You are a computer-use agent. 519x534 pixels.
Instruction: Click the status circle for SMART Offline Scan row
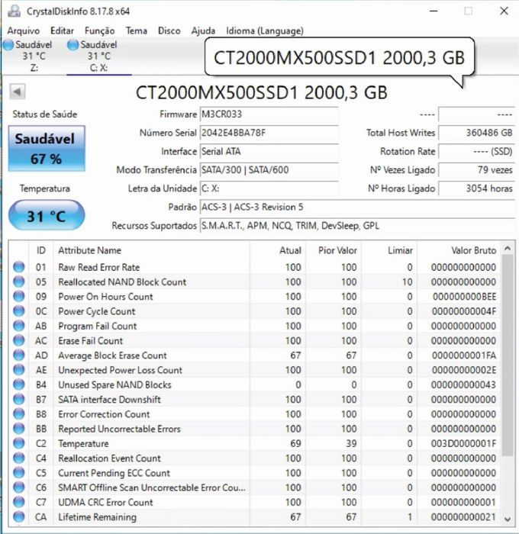point(19,487)
